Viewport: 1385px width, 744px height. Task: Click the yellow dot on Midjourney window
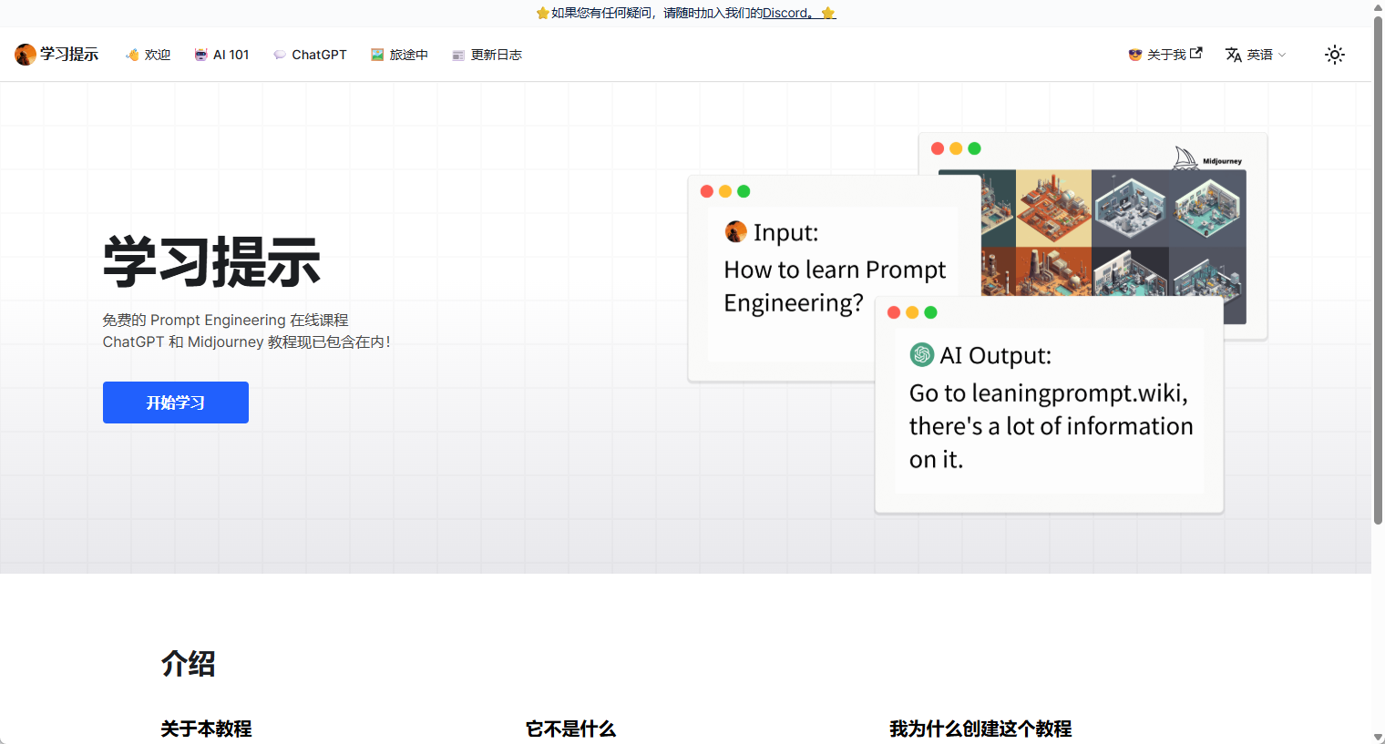click(956, 148)
